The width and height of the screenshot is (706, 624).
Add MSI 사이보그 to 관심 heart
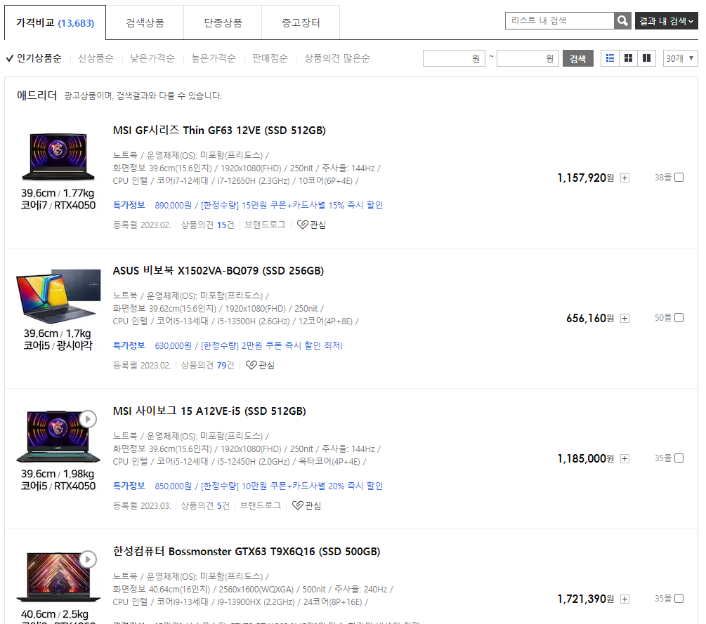pos(306,505)
